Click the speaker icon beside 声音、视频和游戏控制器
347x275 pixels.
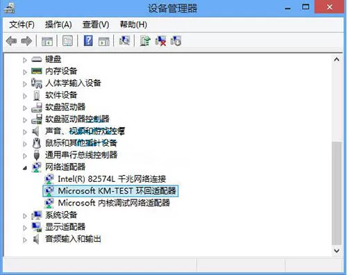(35, 131)
